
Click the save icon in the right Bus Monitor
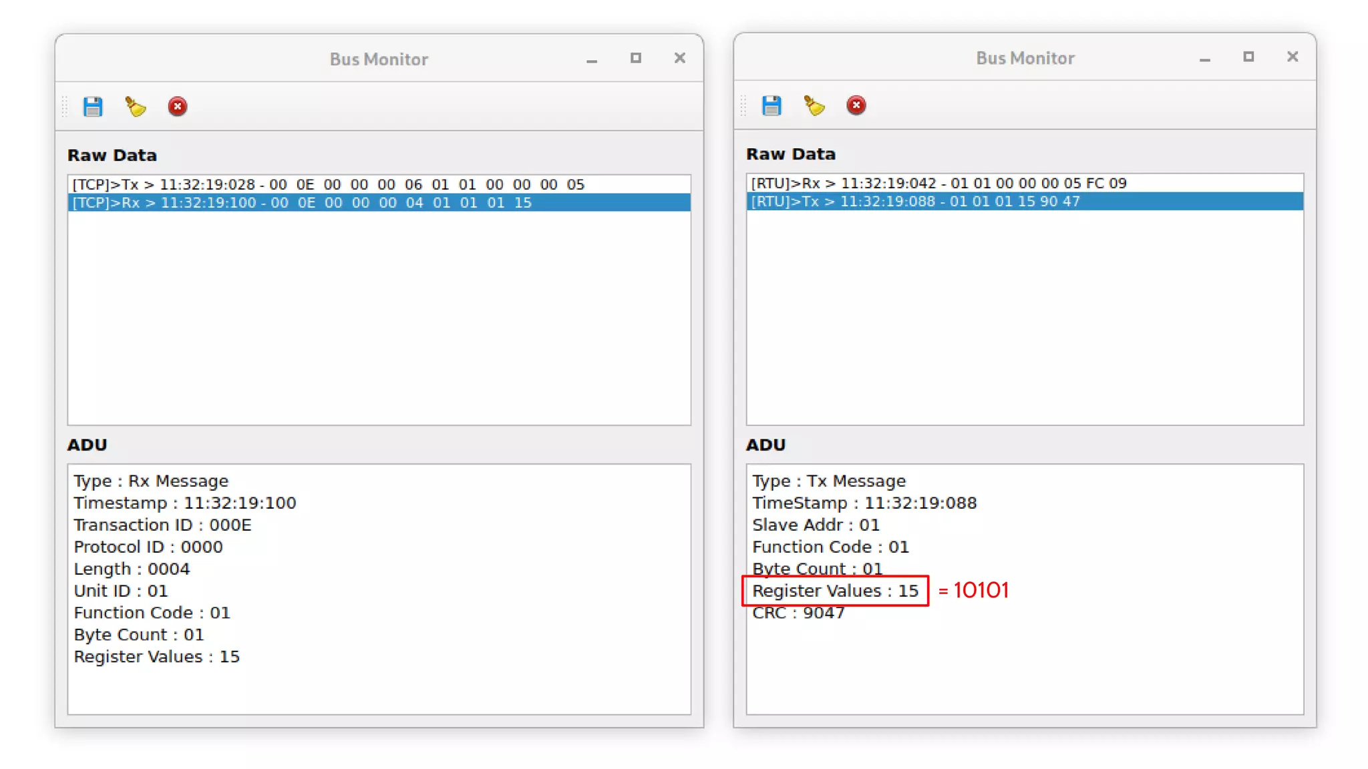click(x=772, y=105)
